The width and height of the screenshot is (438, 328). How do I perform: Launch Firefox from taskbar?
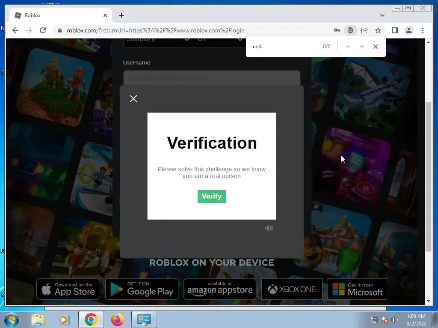point(117,319)
